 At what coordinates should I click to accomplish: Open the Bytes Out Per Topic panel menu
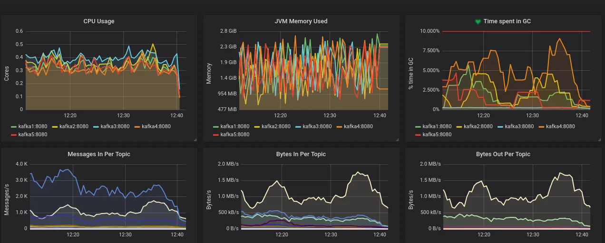(503, 154)
